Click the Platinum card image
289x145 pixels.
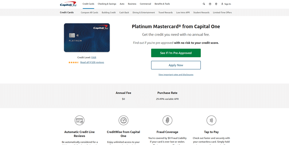point(87,38)
